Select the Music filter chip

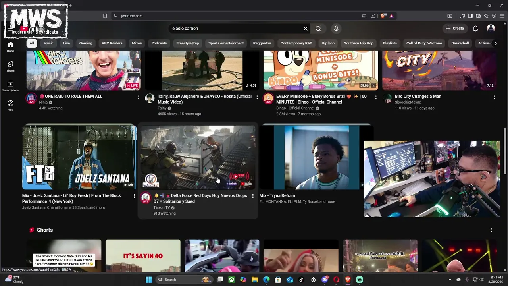click(x=48, y=43)
